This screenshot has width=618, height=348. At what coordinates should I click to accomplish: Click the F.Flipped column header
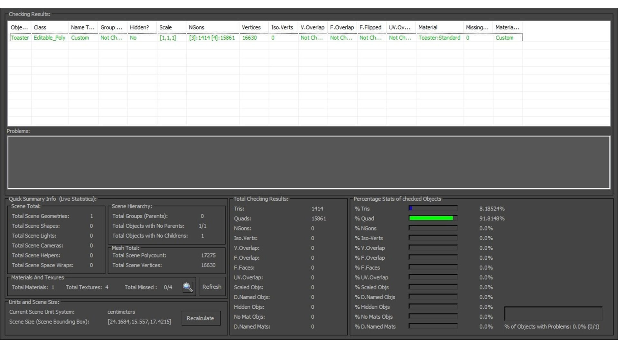(x=371, y=27)
